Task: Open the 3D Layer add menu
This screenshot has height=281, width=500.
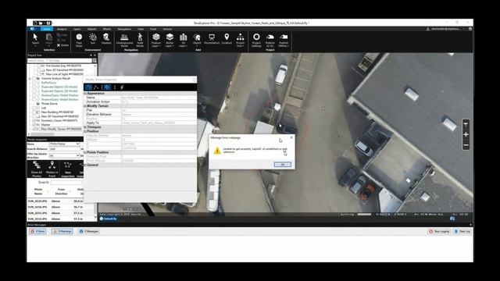Action: tap(183, 40)
